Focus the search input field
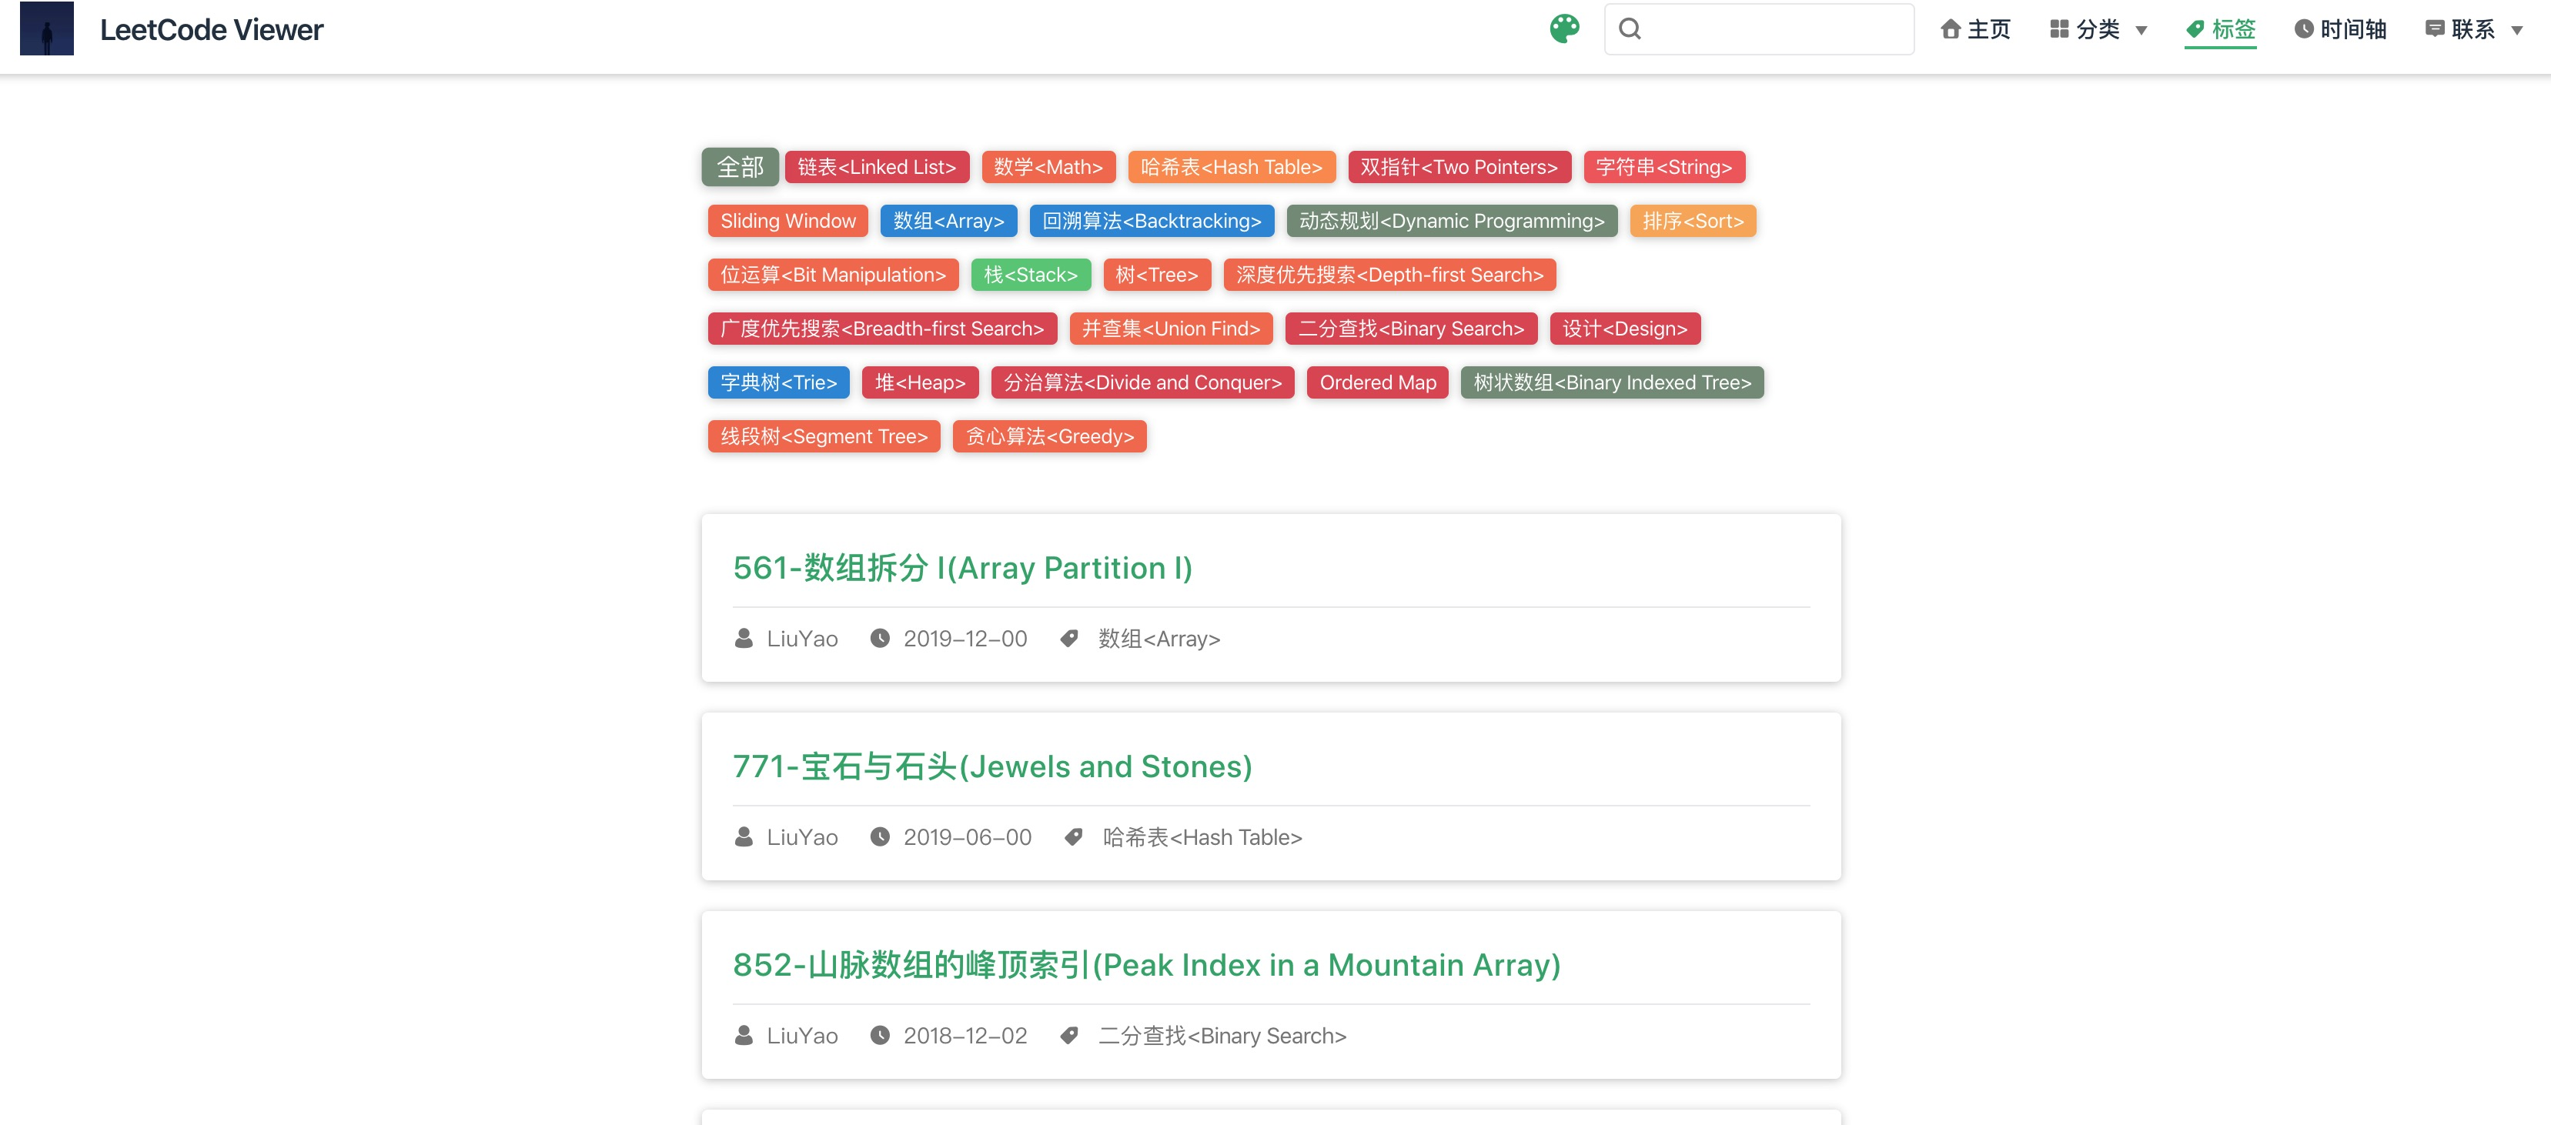The image size is (2551, 1125). 1773,28
